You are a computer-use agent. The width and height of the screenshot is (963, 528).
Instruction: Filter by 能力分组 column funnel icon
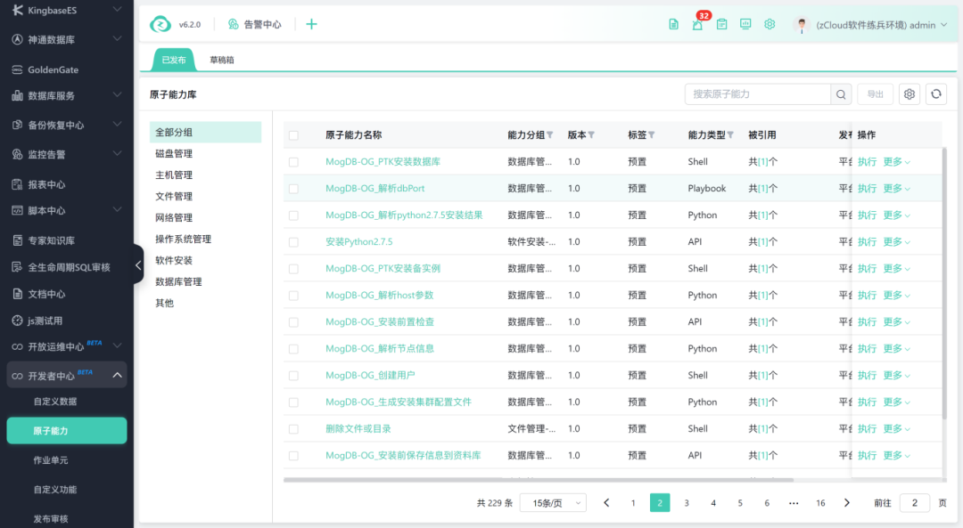pyautogui.click(x=549, y=135)
